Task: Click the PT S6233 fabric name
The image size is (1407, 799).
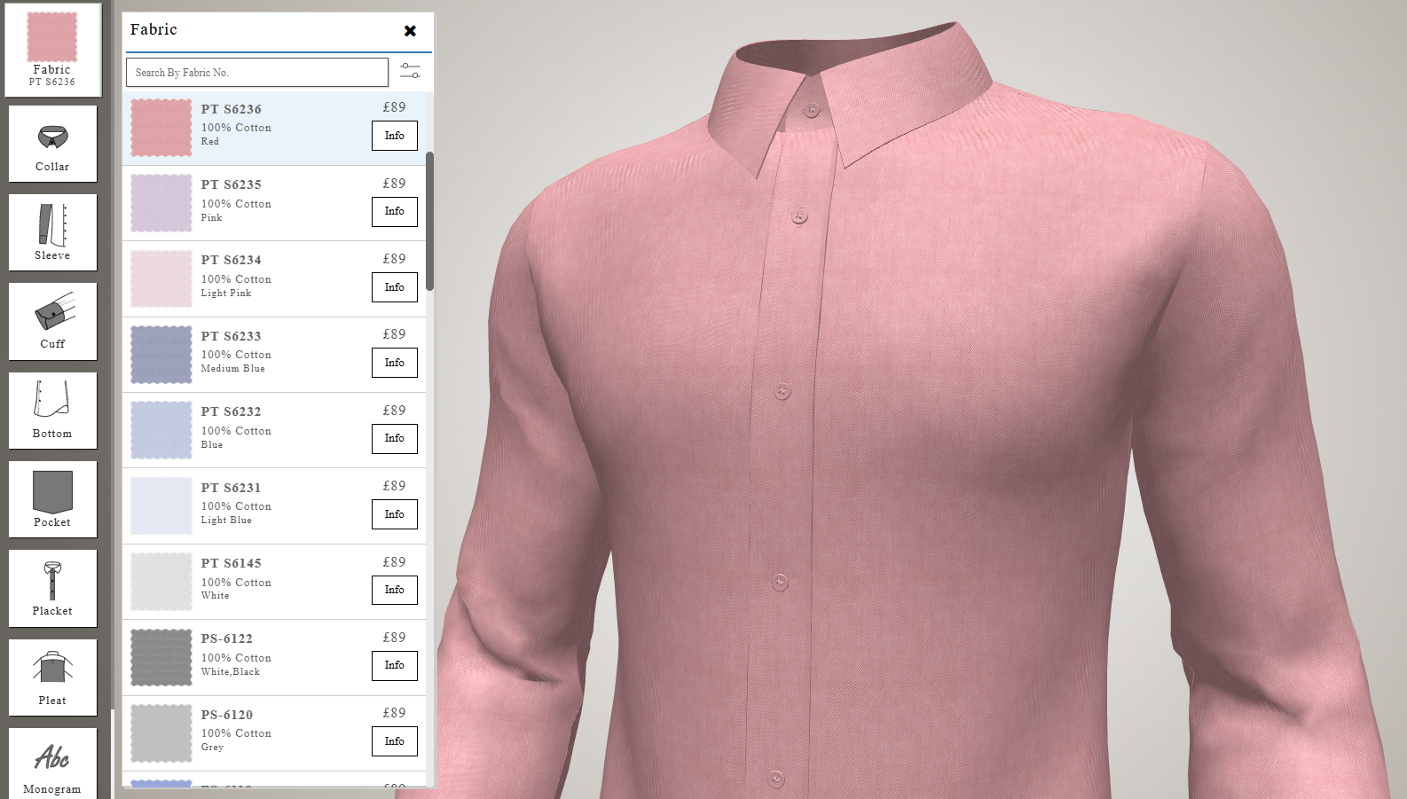Action: tap(231, 336)
